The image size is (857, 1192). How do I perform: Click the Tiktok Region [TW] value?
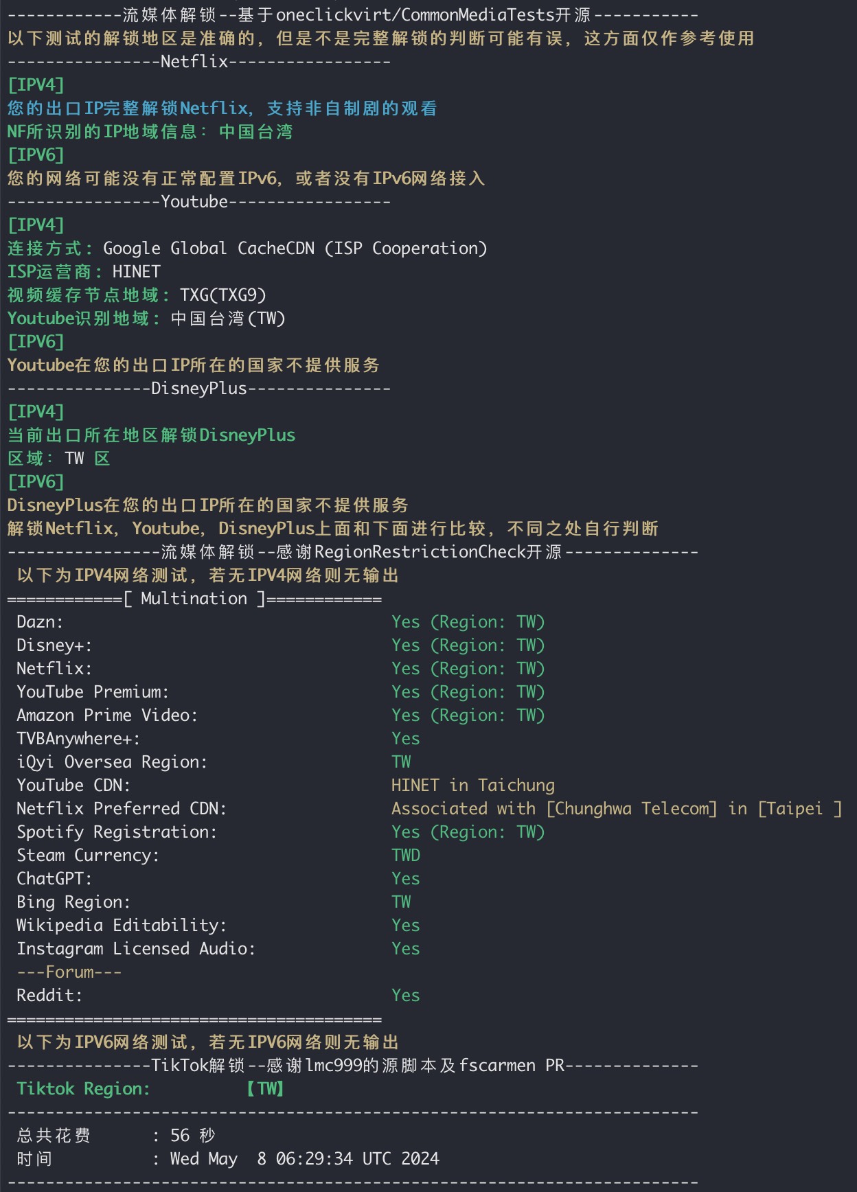tap(265, 1089)
